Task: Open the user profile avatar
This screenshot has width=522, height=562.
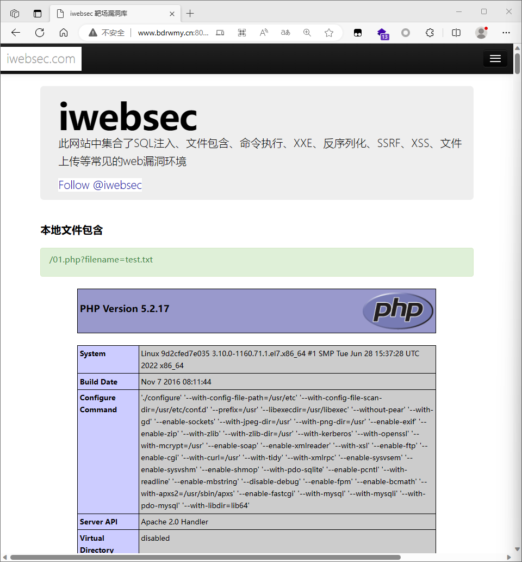Action: coord(481,33)
